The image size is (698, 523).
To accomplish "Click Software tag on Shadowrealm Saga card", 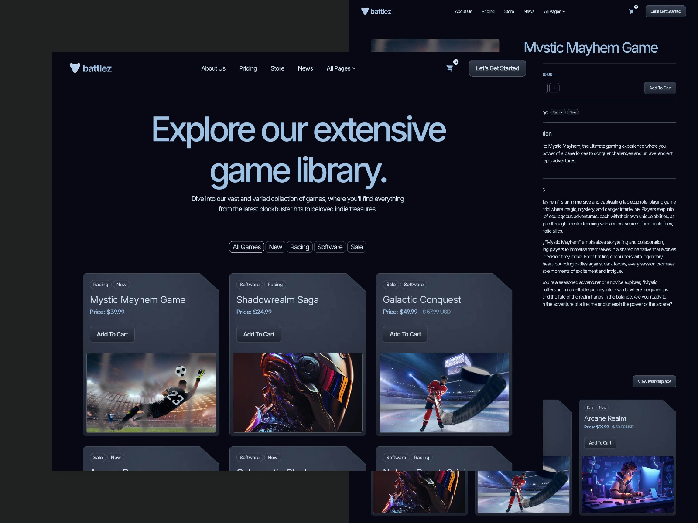I will pyautogui.click(x=250, y=285).
